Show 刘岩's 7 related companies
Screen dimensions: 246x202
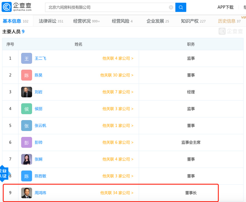point(118,92)
